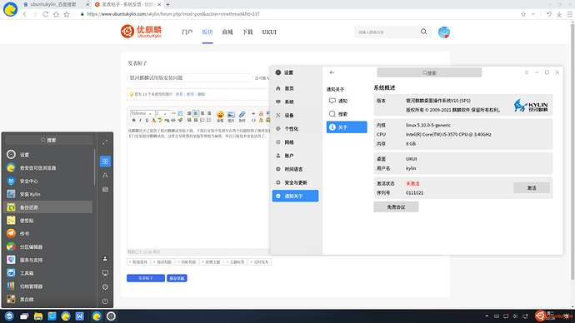This screenshot has height=323, width=575.
Task: Expand the 阅读权限 read permission section
Action: click(x=162, y=262)
